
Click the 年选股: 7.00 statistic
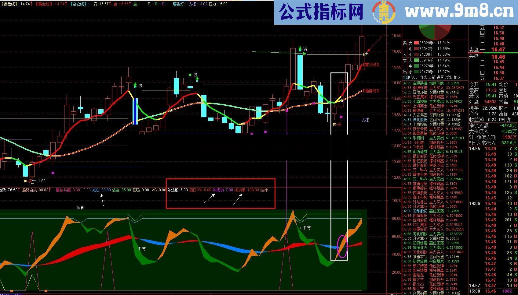click(178, 190)
